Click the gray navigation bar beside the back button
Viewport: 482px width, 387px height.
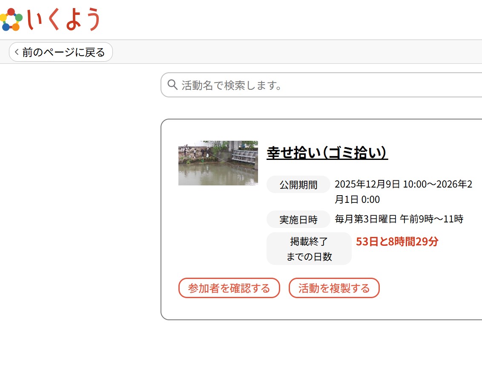(x=298, y=52)
